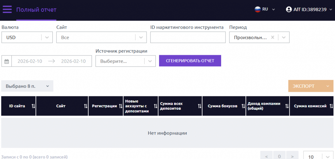Open the hamburger menu
The image size is (335, 159).
(7, 9)
